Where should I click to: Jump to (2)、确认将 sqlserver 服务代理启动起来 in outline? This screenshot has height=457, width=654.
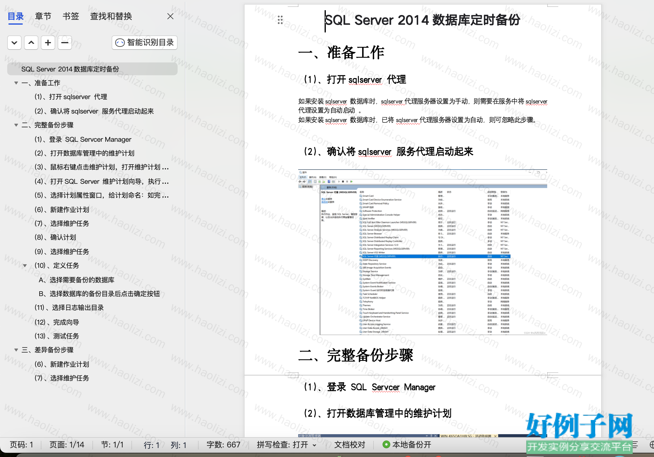click(x=94, y=111)
